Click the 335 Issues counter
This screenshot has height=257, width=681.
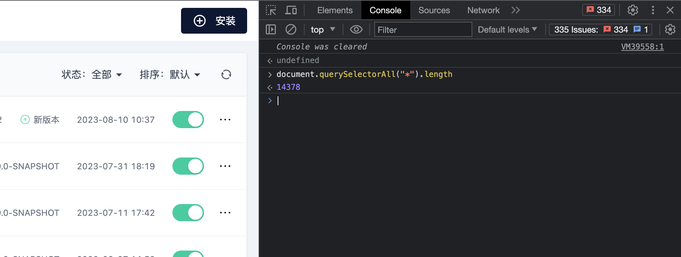601,29
